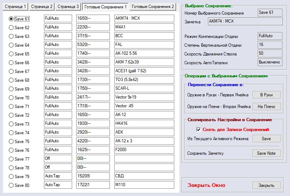Pick the Save 80 radio button
290x196 pixels.
(19, 185)
